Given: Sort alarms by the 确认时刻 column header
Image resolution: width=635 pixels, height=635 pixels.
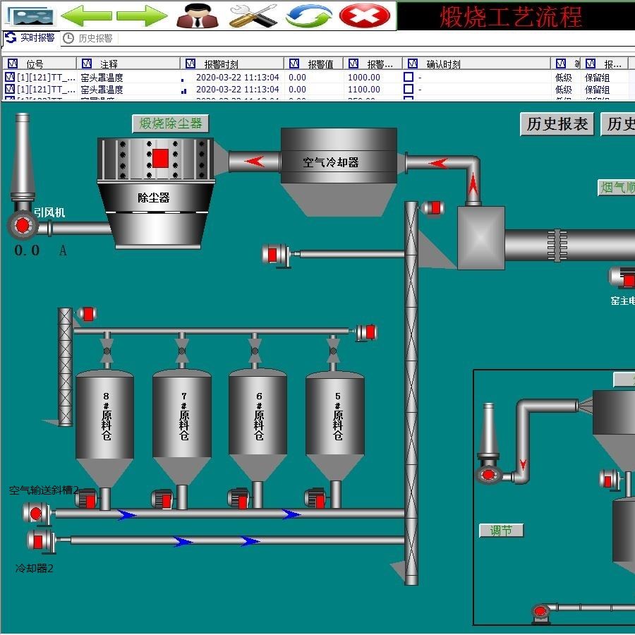Looking at the screenshot, I should tap(476, 64).
